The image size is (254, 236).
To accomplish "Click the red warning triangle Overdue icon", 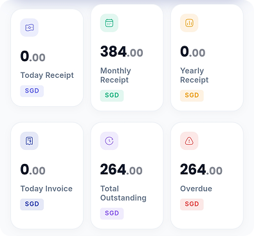I will click(x=189, y=141).
